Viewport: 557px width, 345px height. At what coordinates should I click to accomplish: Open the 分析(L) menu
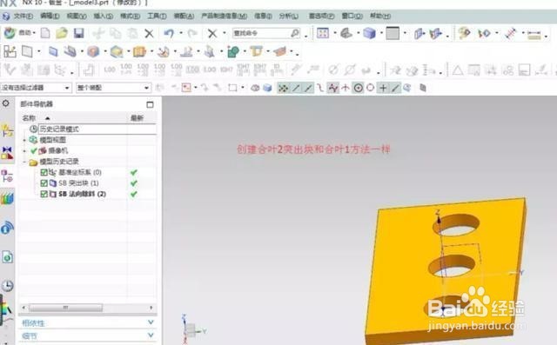(x=289, y=16)
